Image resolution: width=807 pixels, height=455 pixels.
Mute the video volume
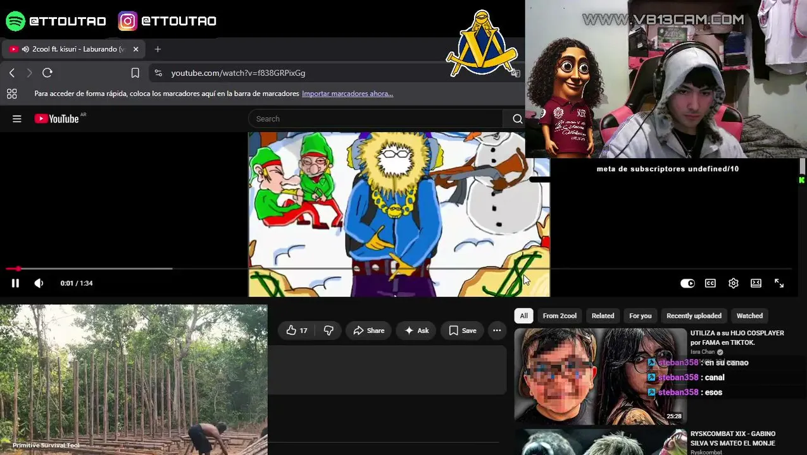coord(39,283)
